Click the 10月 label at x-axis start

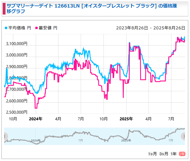tap(13, 119)
